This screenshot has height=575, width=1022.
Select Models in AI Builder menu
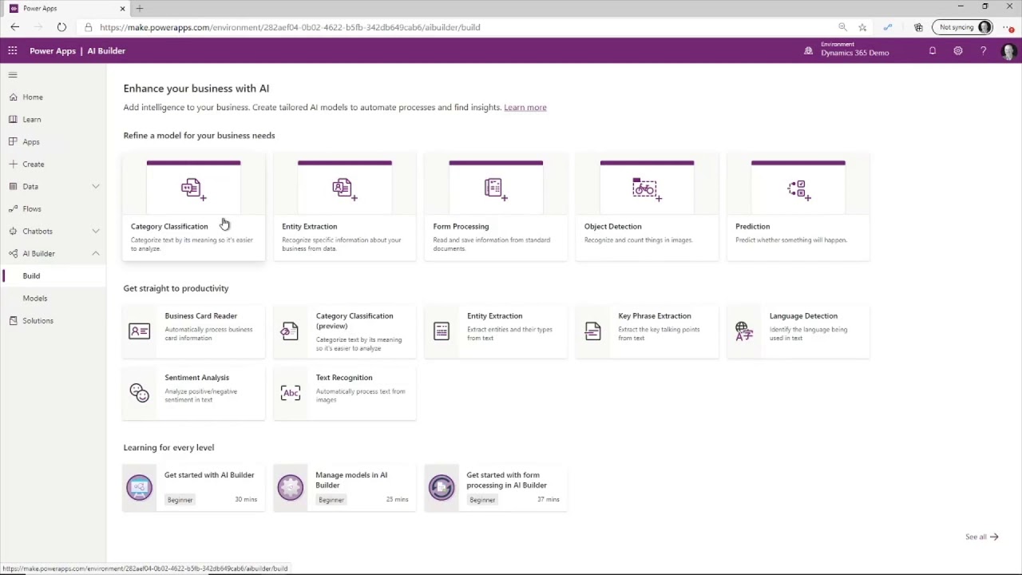[53, 299]
